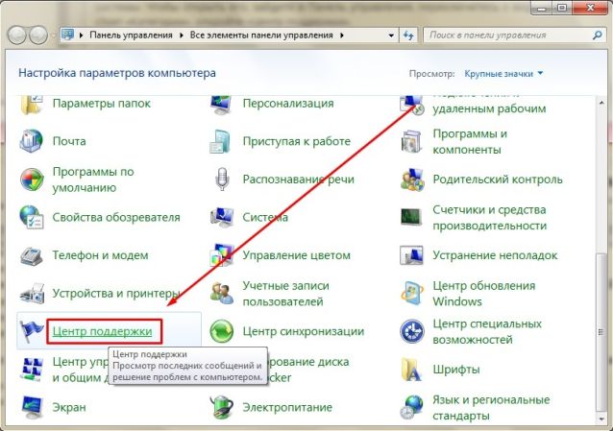613x431 pixels.
Task: Open the Учетные записи пользователей icon
Action: 222,294
